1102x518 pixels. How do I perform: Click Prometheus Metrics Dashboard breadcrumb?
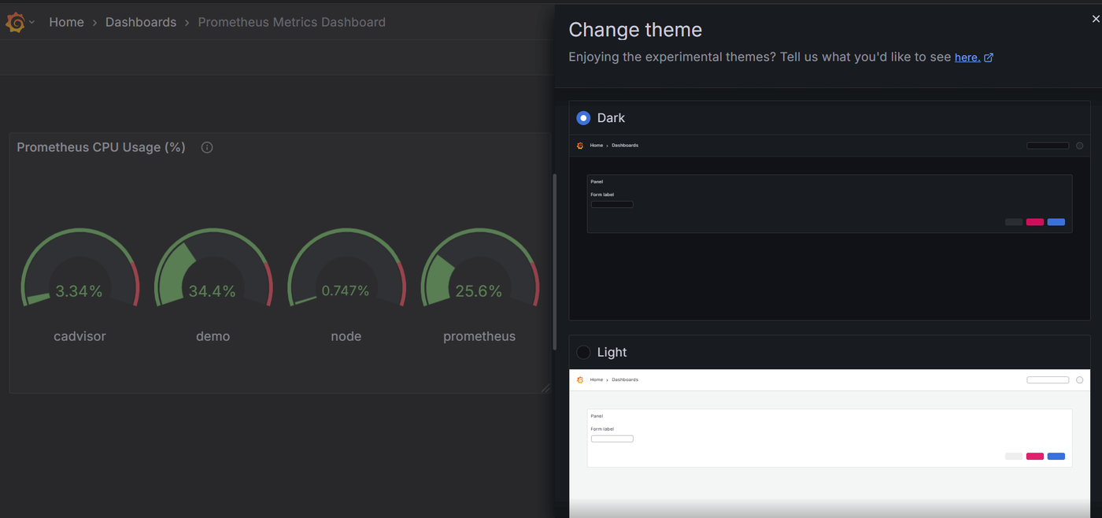(x=291, y=22)
